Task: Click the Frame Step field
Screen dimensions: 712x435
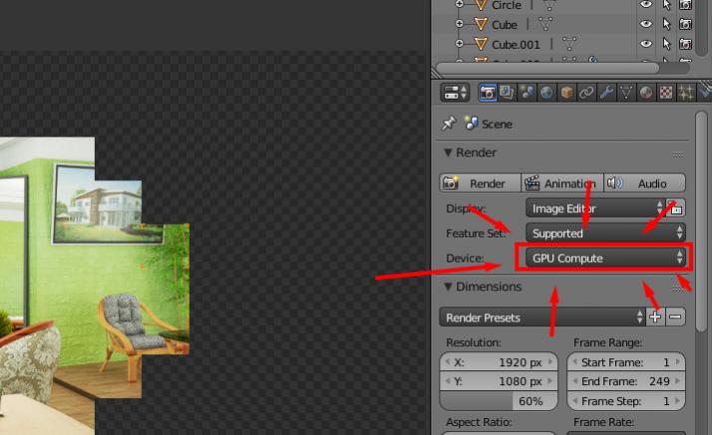Action: click(626, 401)
